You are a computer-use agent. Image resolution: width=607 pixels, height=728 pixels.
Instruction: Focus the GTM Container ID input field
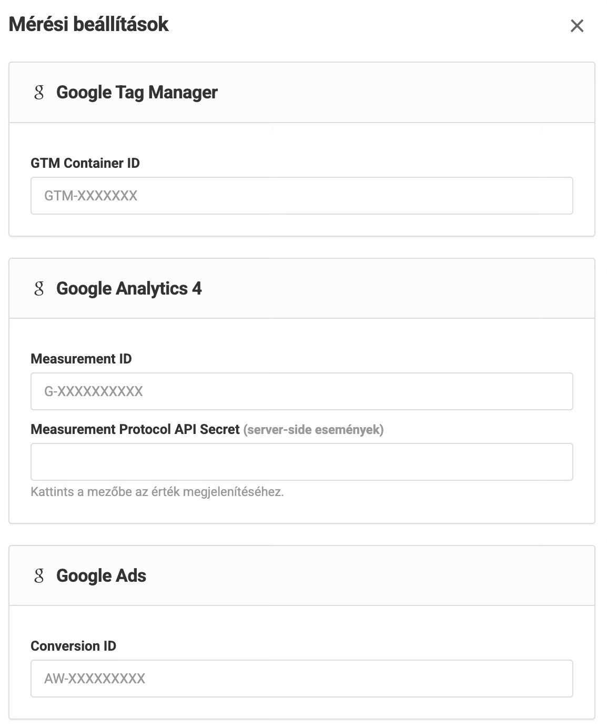click(x=302, y=196)
